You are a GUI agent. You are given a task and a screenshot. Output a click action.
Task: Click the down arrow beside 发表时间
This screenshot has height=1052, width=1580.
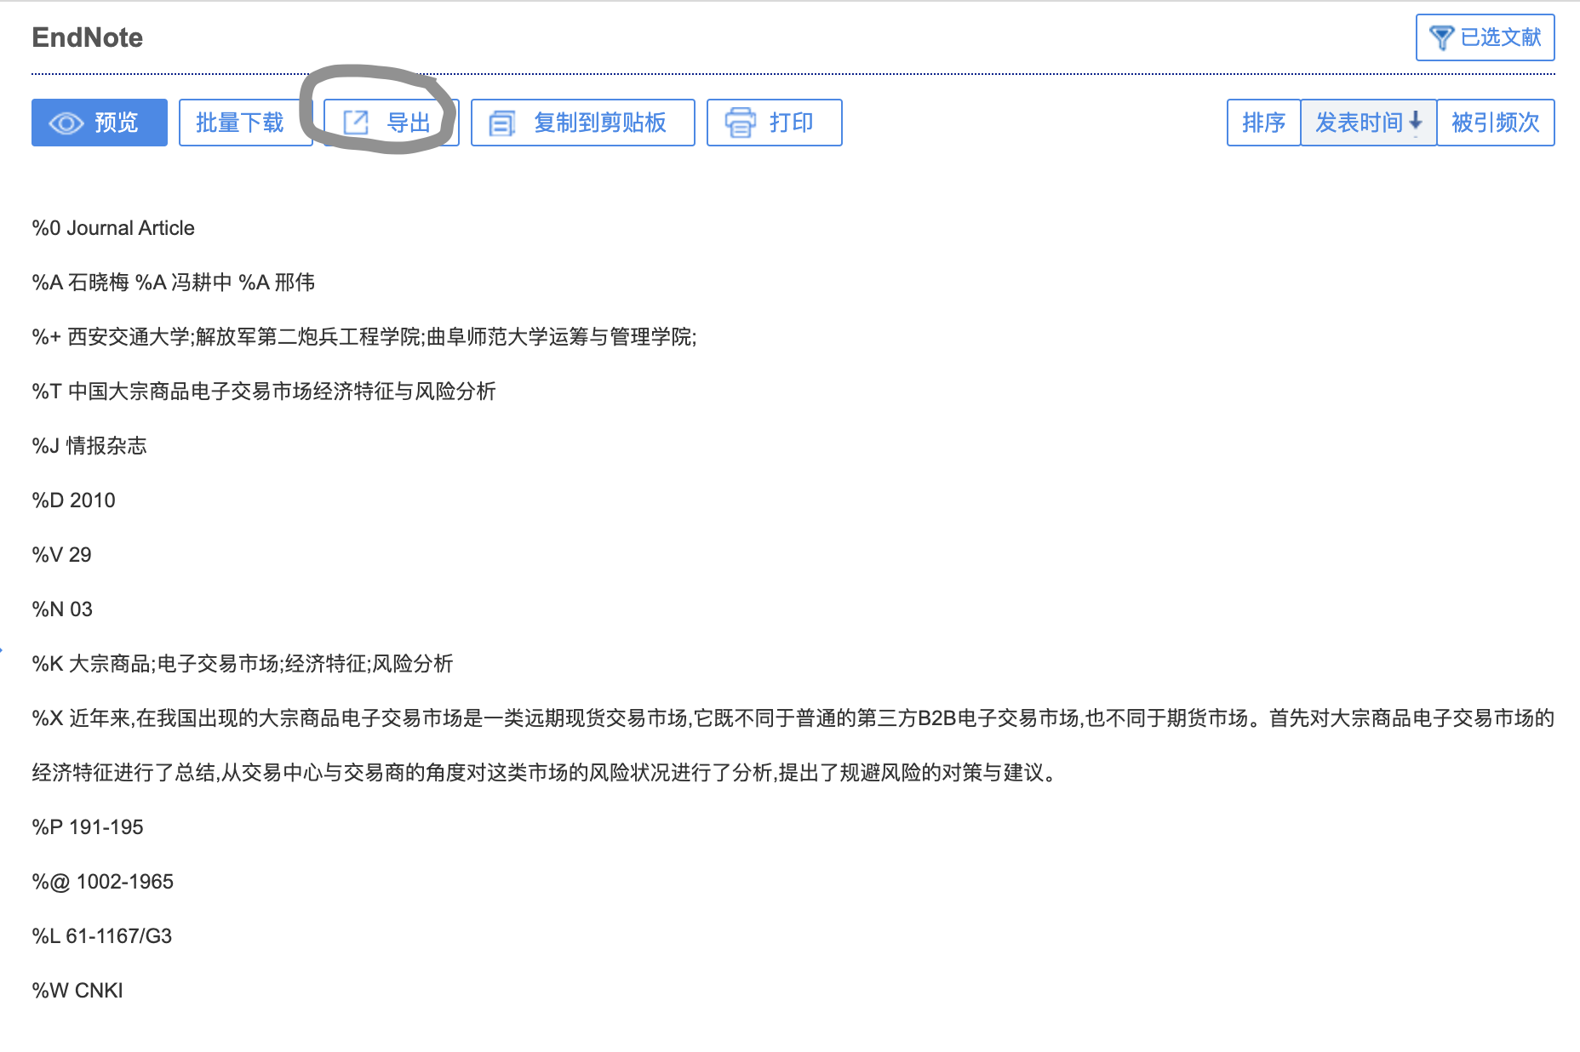tap(1416, 121)
